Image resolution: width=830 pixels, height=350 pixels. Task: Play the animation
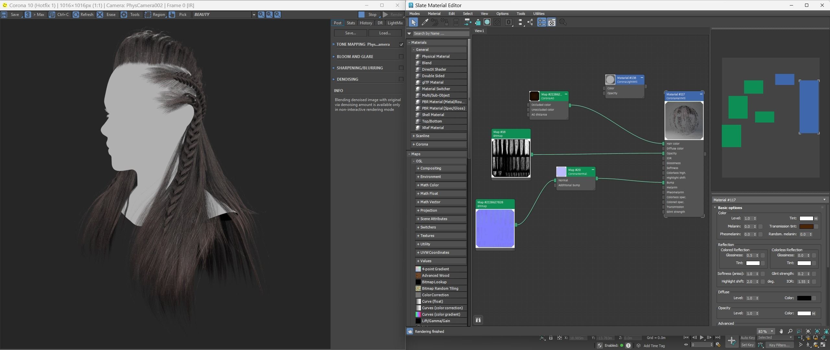[x=702, y=338]
